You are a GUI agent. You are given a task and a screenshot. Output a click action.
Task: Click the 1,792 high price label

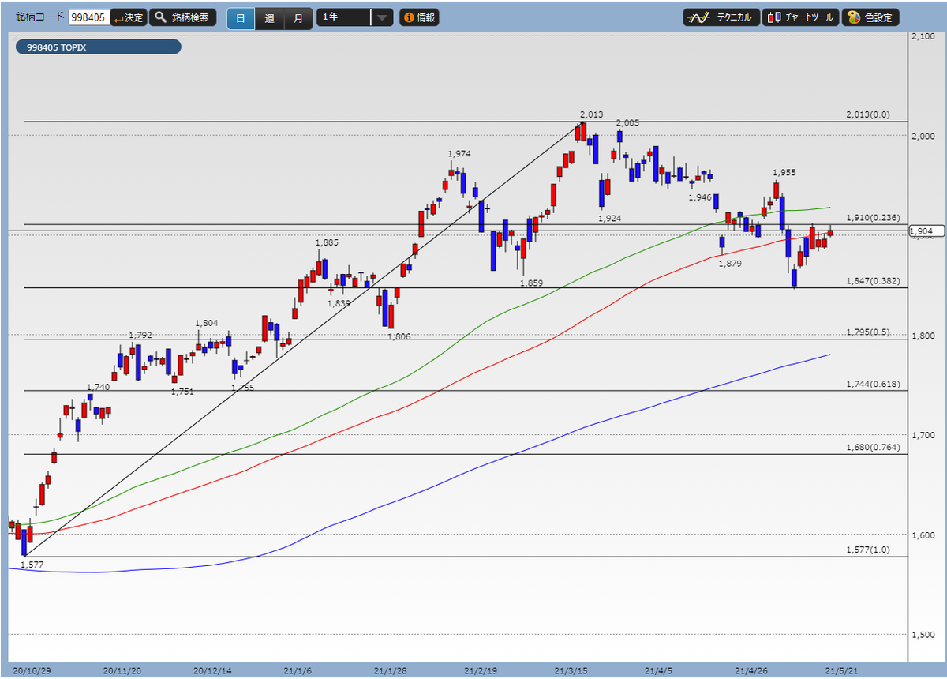click(140, 336)
